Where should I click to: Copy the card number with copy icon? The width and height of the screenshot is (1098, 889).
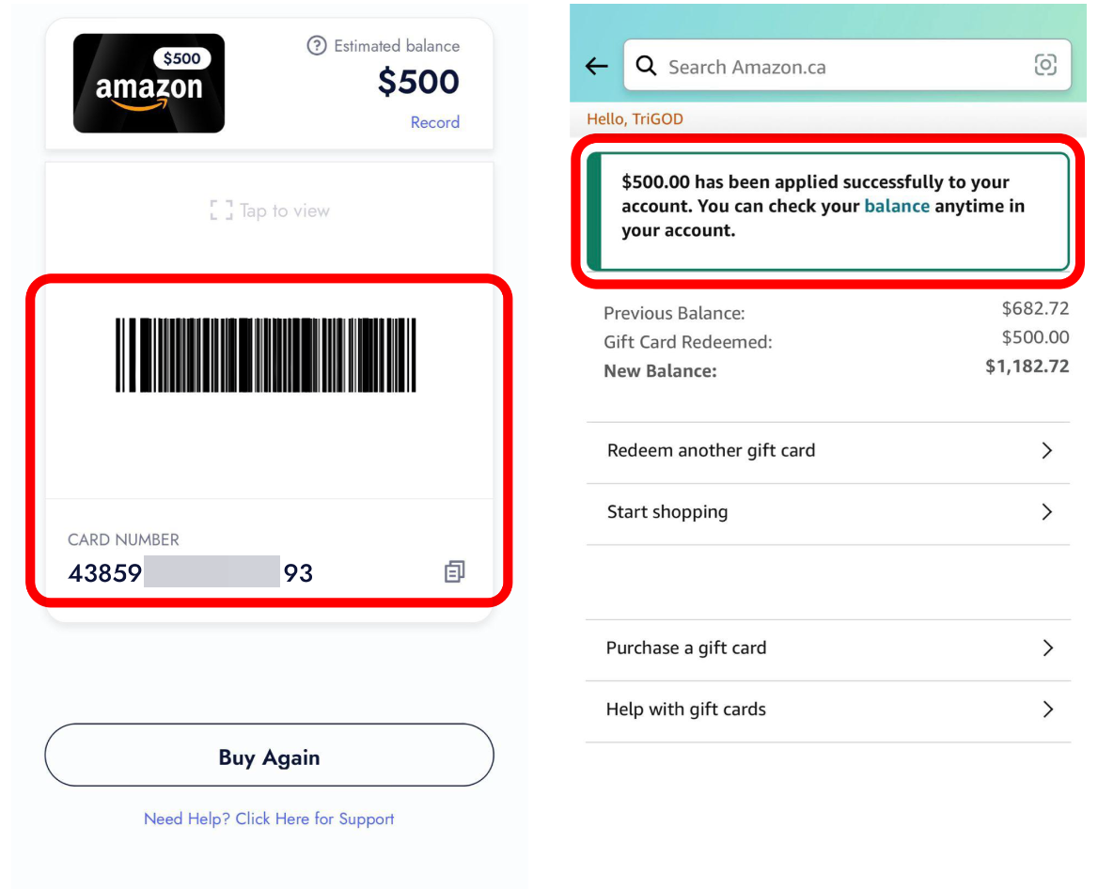tap(455, 571)
